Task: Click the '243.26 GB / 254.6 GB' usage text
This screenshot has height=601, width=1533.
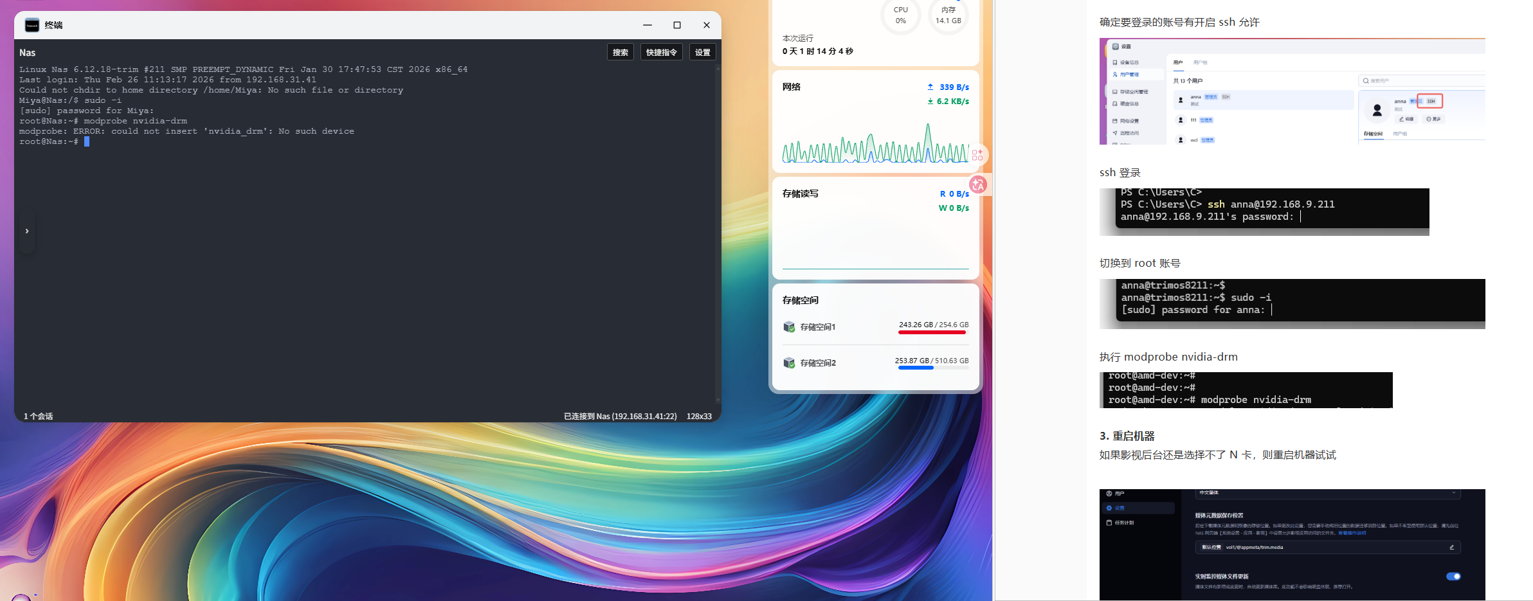Action: tap(934, 325)
